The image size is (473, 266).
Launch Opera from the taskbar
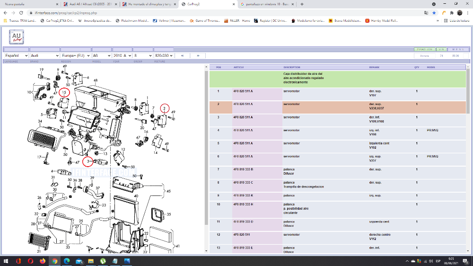pyautogui.click(x=30, y=261)
